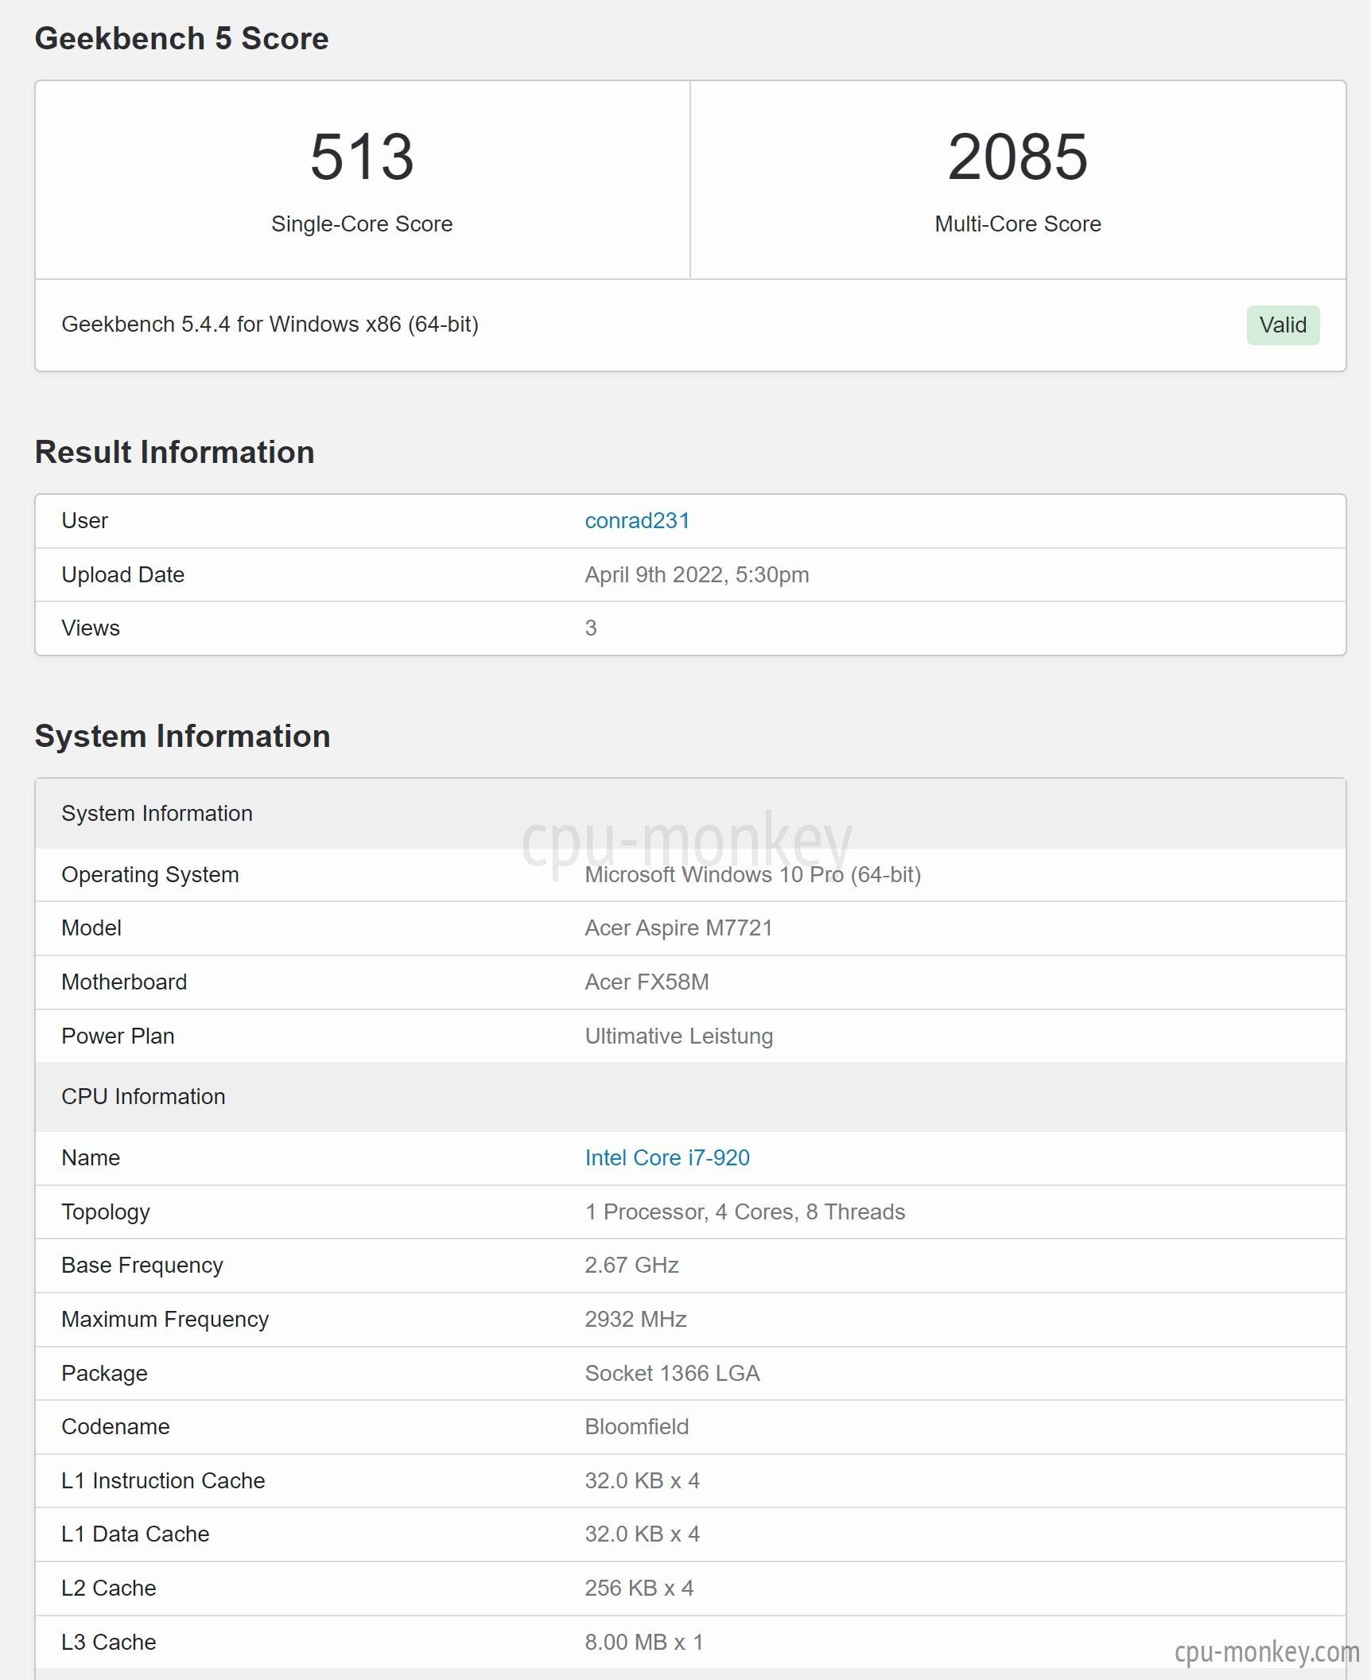1371x1680 pixels.
Task: Click the Package row label
Action: click(x=104, y=1373)
